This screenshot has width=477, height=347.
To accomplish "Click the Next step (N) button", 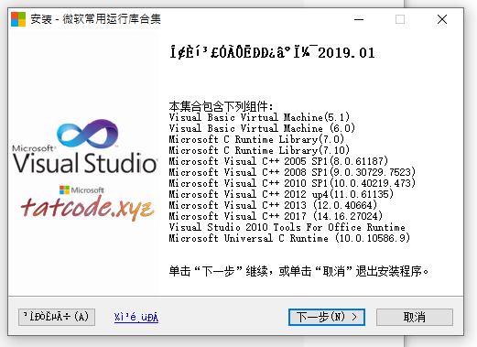I will click(x=327, y=317).
